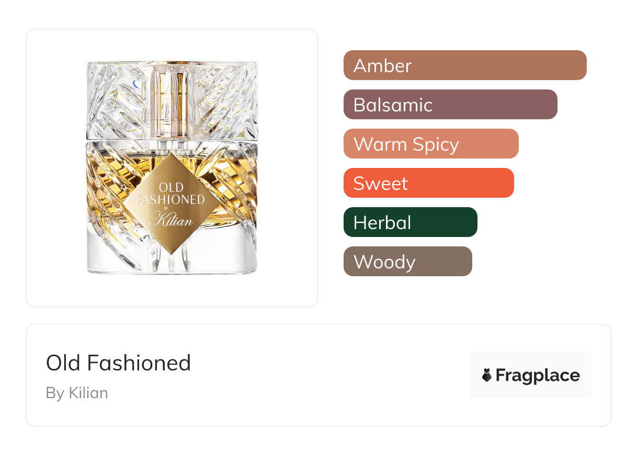Choose the Warm Spicy accord bar
The height and width of the screenshot is (452, 637).
click(x=430, y=144)
